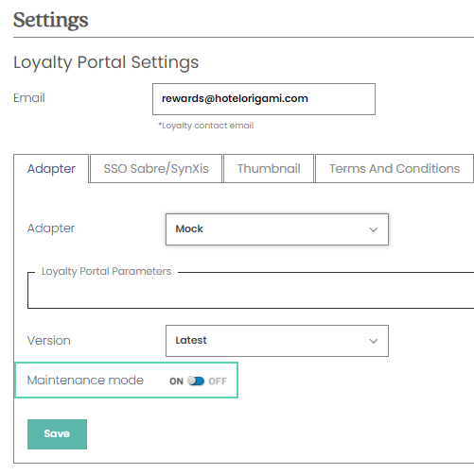Viewport: 474px width, 474px height.
Task: Click the chevron arrow in the Version dropdown
Action: pos(374,341)
